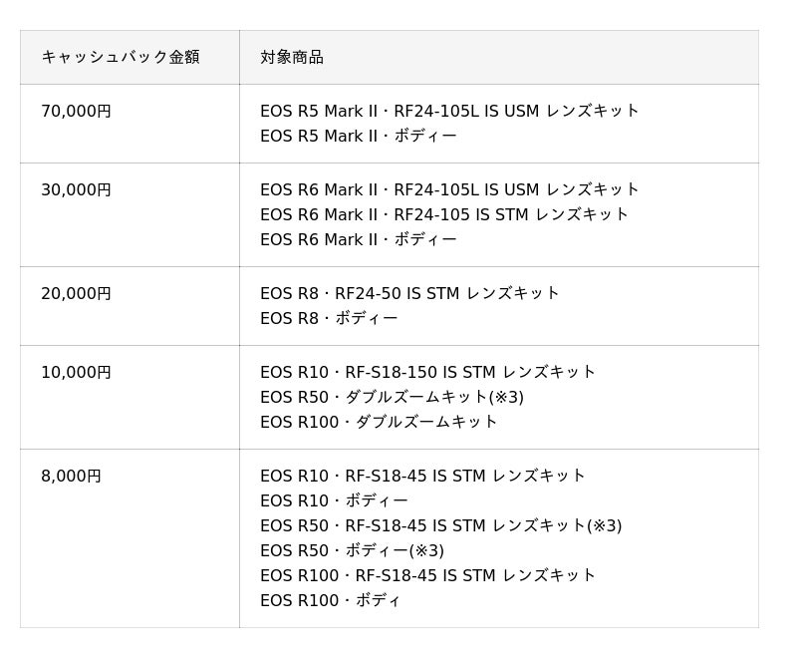This screenshot has height=658, width=797.
Task: Select the 30,000円 cashback amount cell
Action: click(77, 189)
